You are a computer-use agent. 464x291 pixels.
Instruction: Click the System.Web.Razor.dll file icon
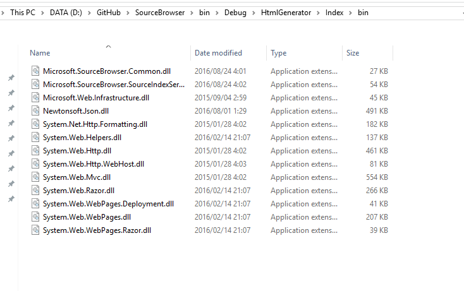35,191
